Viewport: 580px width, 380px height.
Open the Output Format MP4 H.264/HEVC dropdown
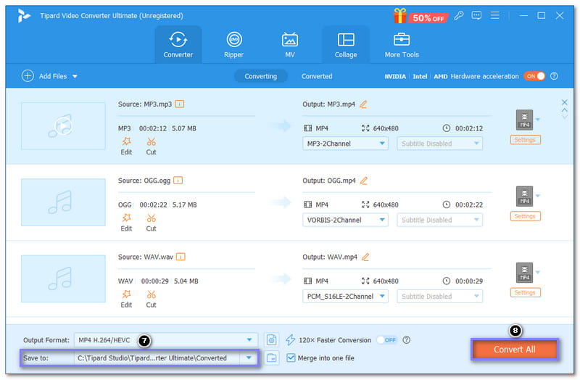pos(166,339)
